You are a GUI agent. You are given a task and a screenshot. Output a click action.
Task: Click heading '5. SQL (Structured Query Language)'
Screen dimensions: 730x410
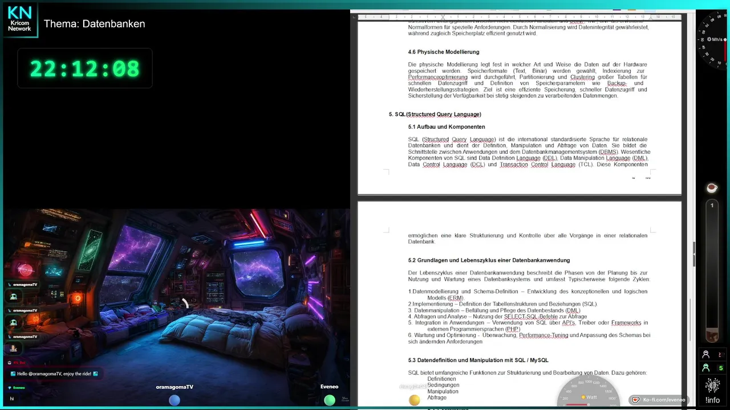435,114
